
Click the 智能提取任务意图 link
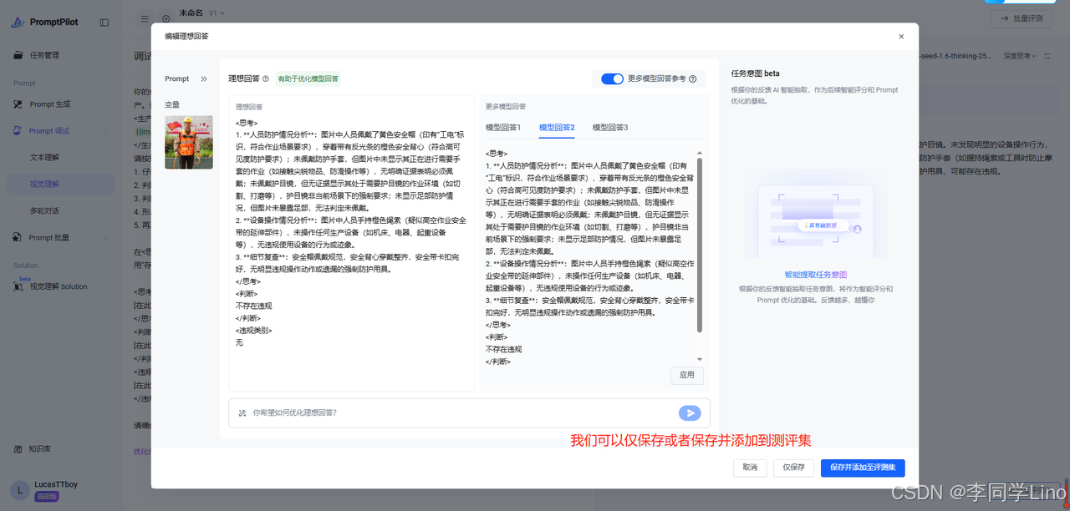[x=816, y=275]
